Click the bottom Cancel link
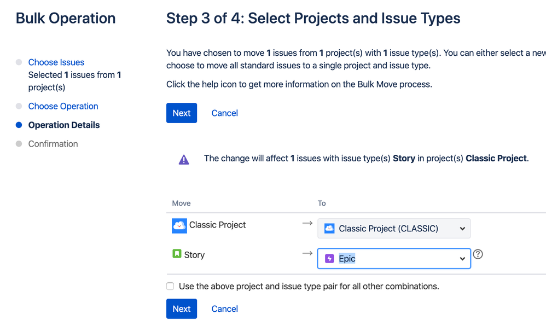The image size is (546, 332). (225, 308)
